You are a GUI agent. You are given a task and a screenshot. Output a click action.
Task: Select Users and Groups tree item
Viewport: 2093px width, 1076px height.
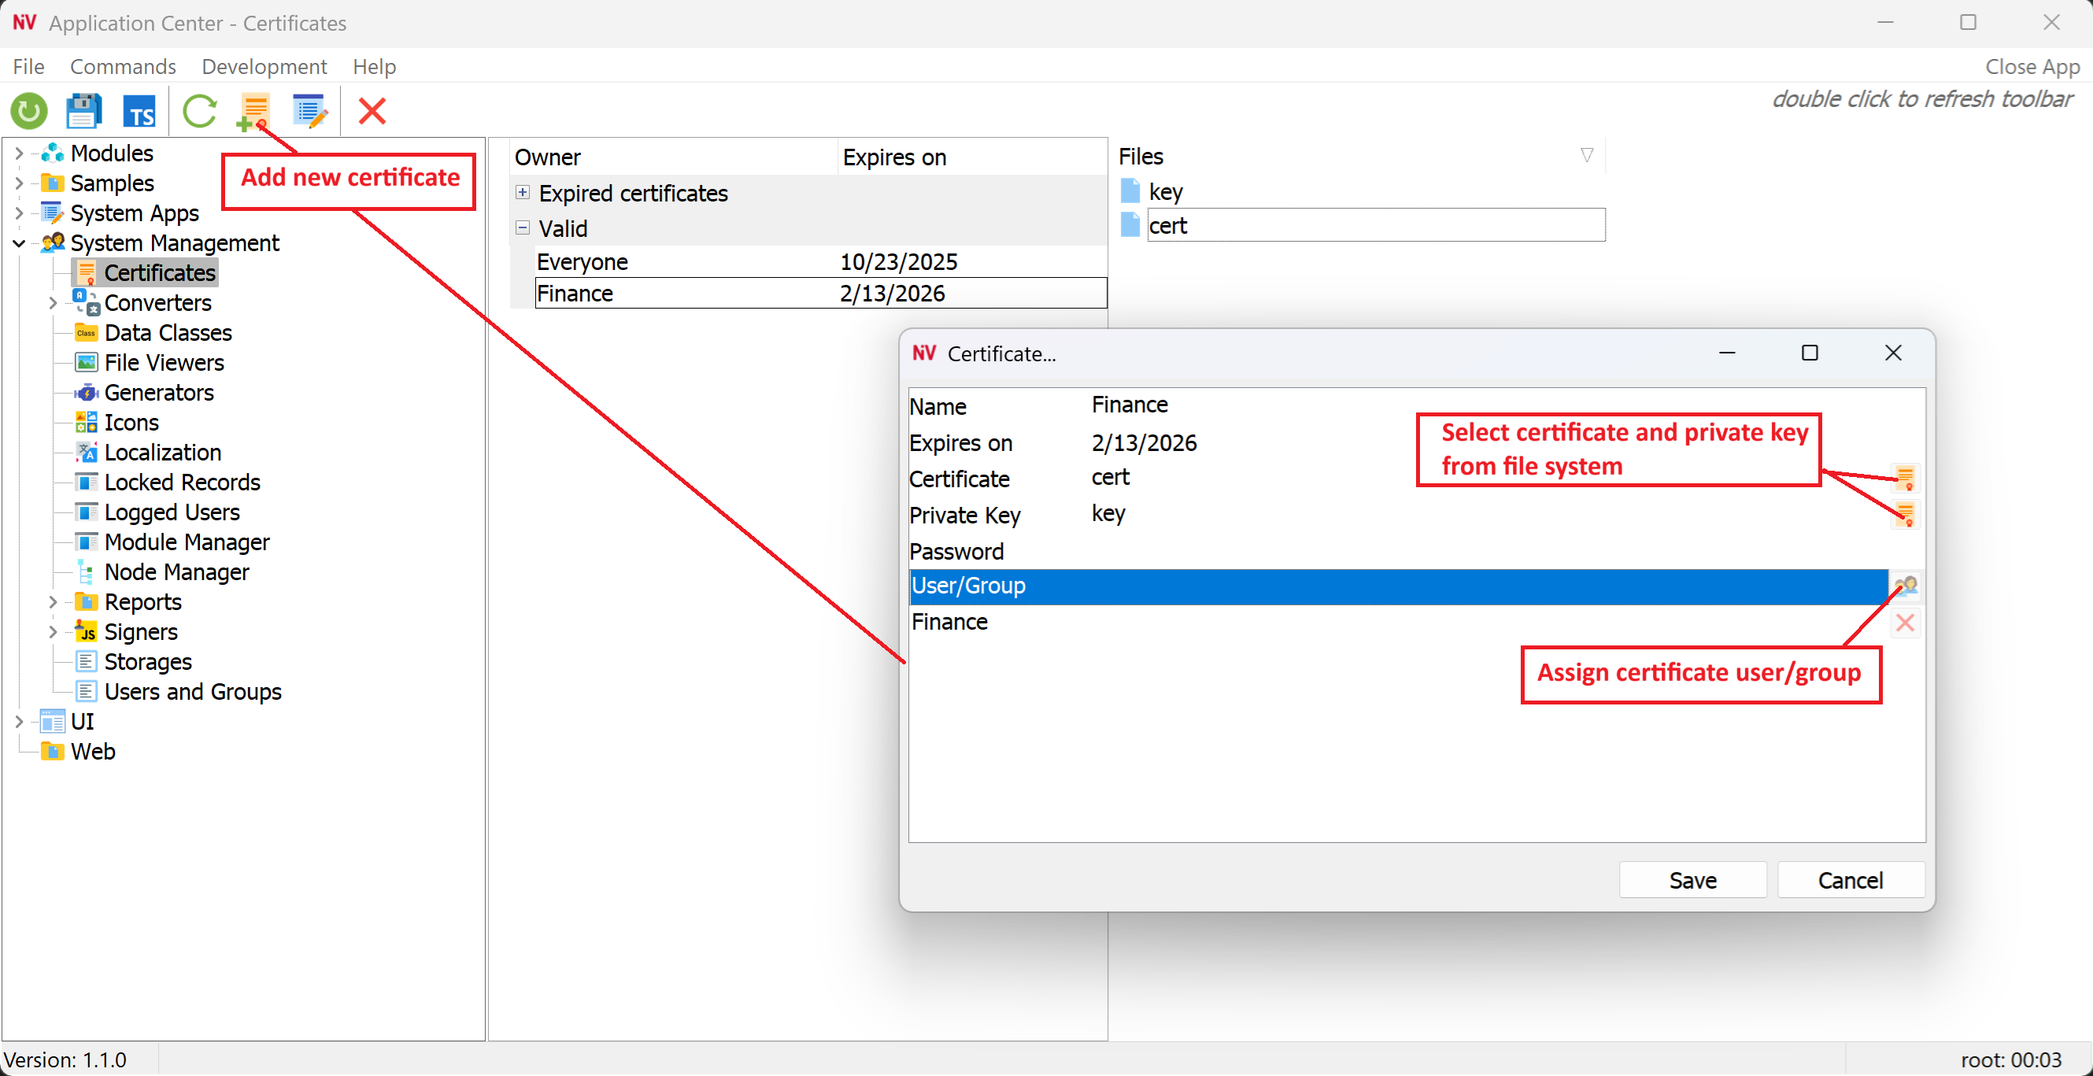tap(193, 692)
